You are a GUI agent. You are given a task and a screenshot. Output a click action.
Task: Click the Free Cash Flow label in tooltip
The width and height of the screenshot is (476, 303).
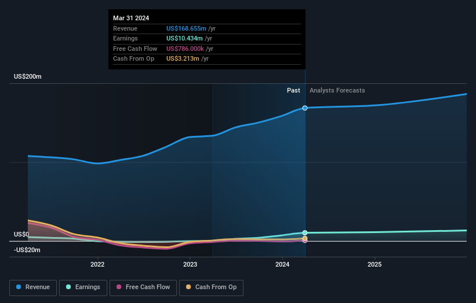pyautogui.click(x=135, y=49)
